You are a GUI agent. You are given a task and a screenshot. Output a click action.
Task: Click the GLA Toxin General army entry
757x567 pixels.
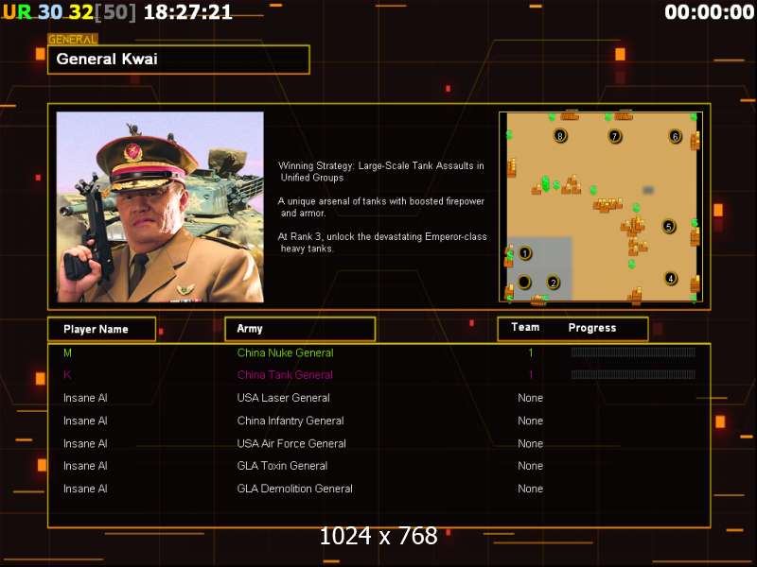pyautogui.click(x=282, y=466)
